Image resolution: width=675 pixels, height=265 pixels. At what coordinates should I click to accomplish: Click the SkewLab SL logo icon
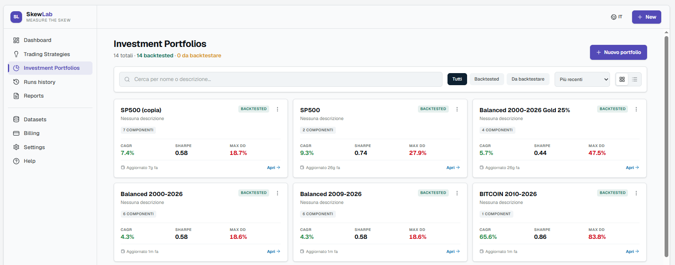(16, 17)
